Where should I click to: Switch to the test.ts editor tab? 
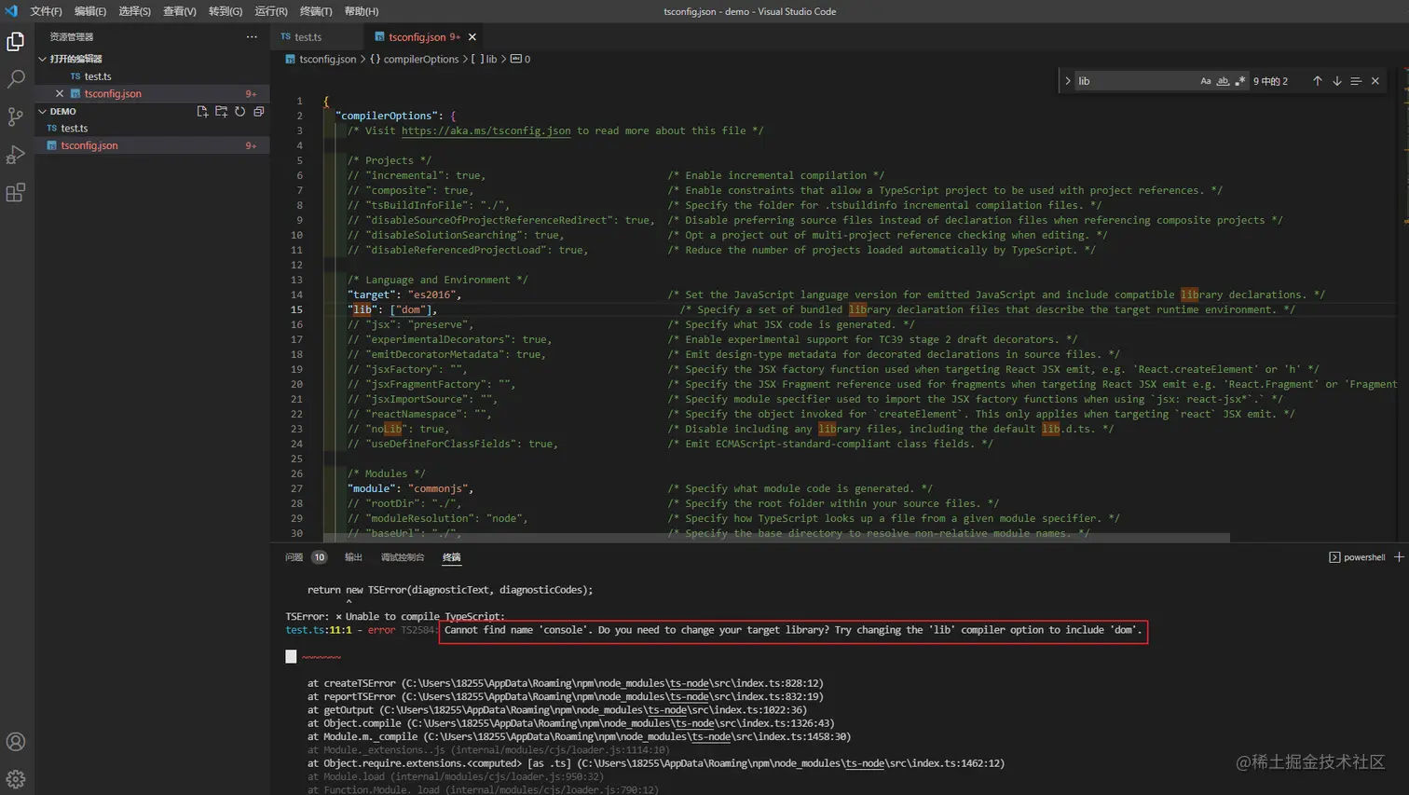coord(308,37)
